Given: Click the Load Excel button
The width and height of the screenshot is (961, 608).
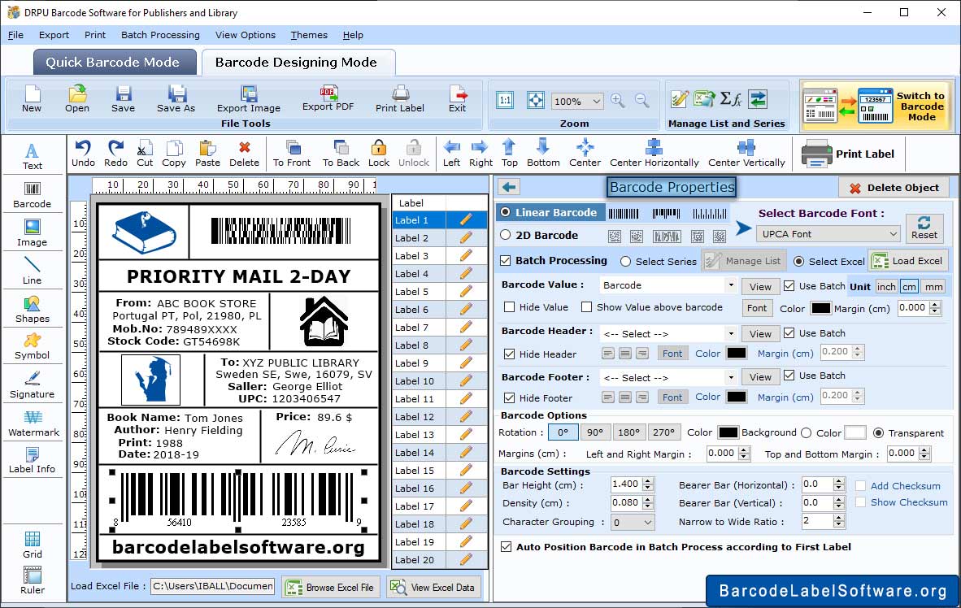Looking at the screenshot, I should click(908, 261).
